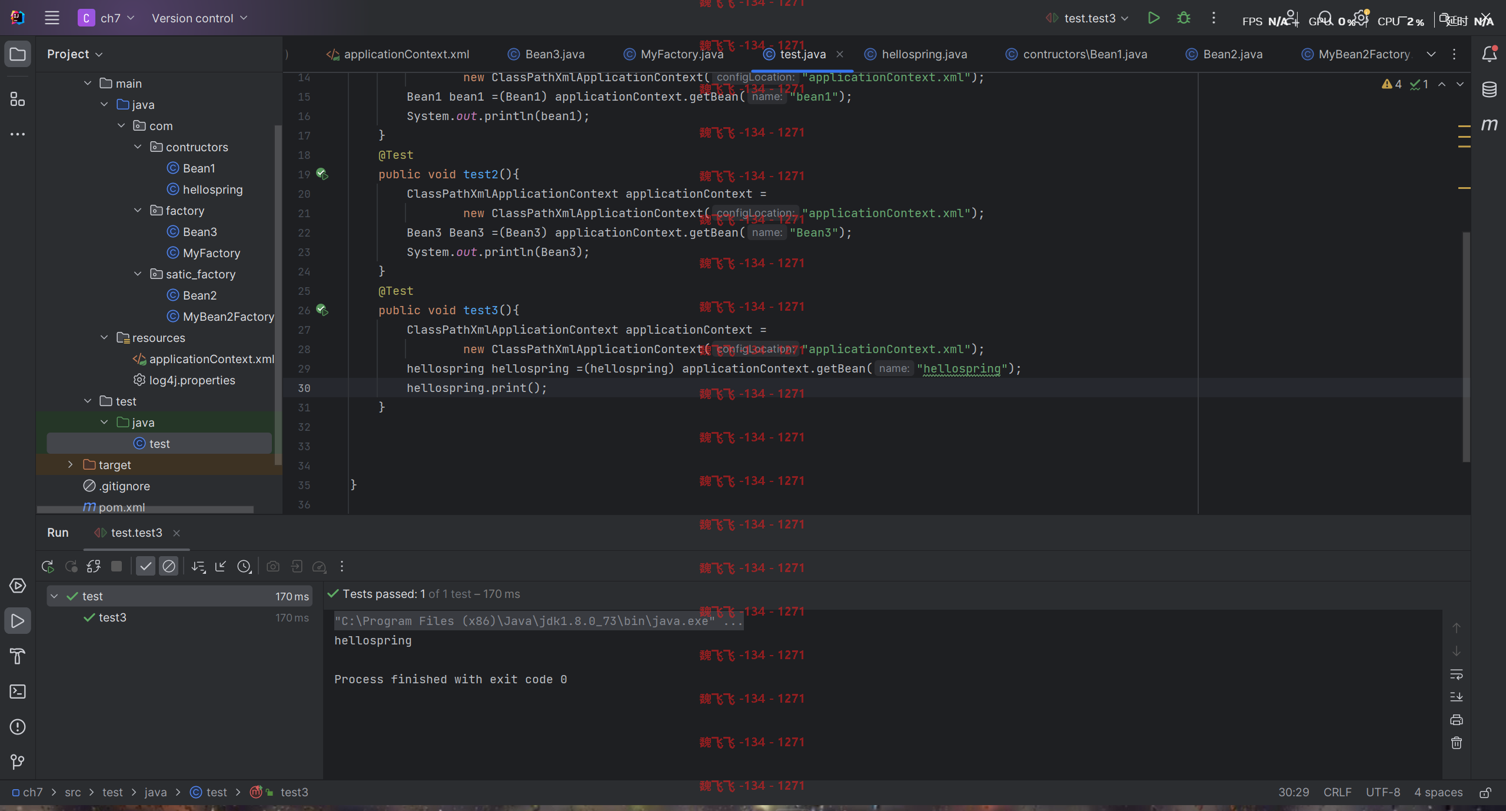Open More tool windows ellipsis in left sidebar
The image size is (1506, 811).
click(18, 134)
